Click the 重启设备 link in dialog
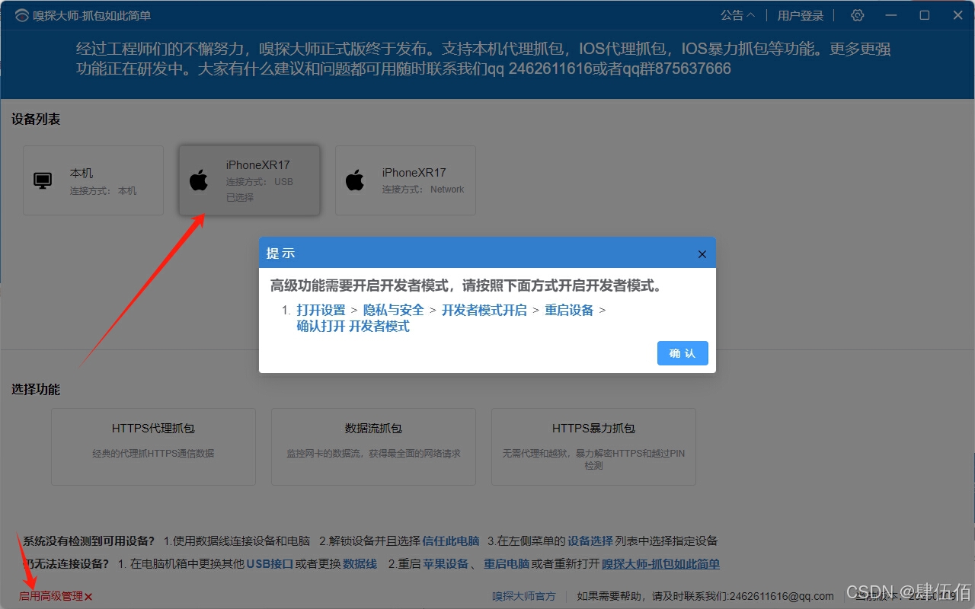Image resolution: width=975 pixels, height=609 pixels. [569, 310]
